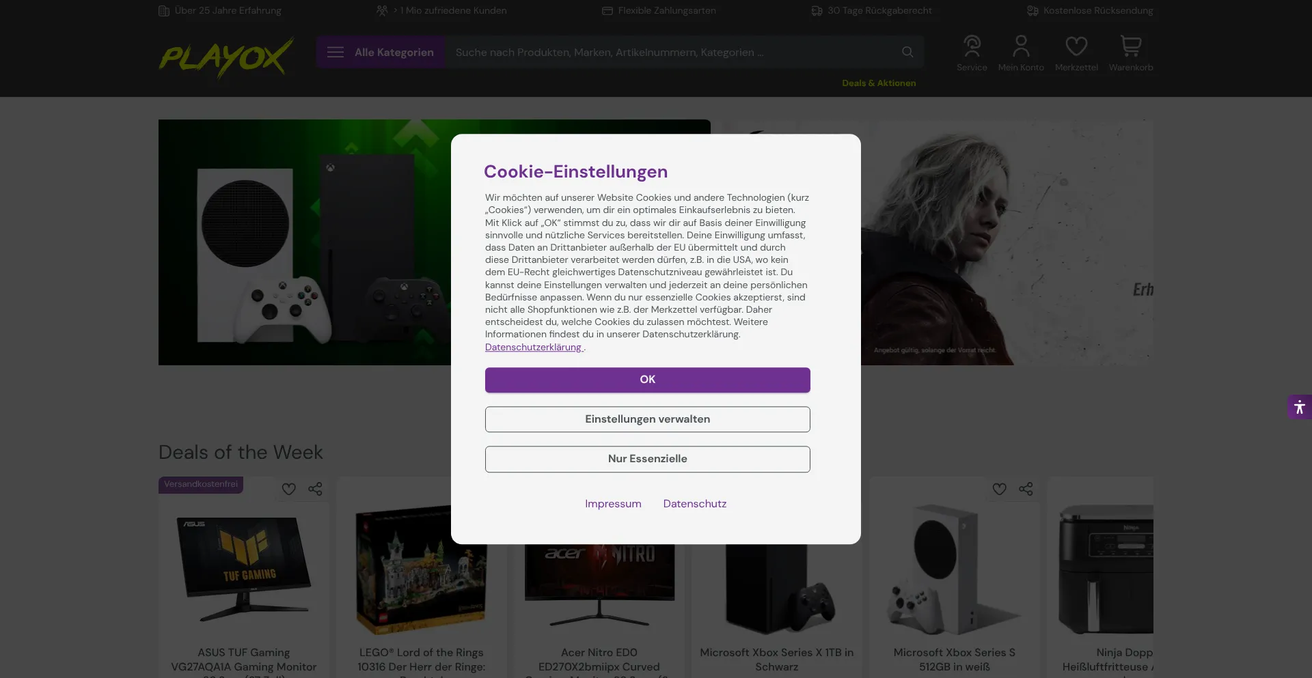Open the Datenschutzerklärung link in text
The width and height of the screenshot is (1312, 678).
[533, 348]
